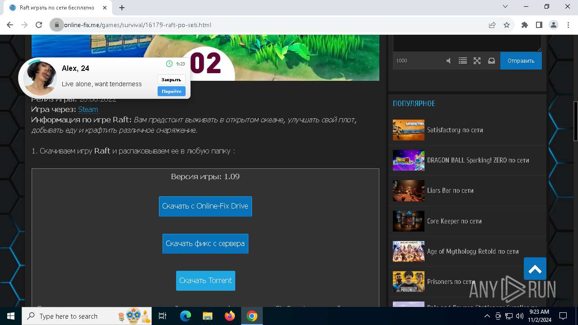Open the taskbar clock and date
Image resolution: width=578 pixels, height=325 pixels.
pyautogui.click(x=539, y=316)
